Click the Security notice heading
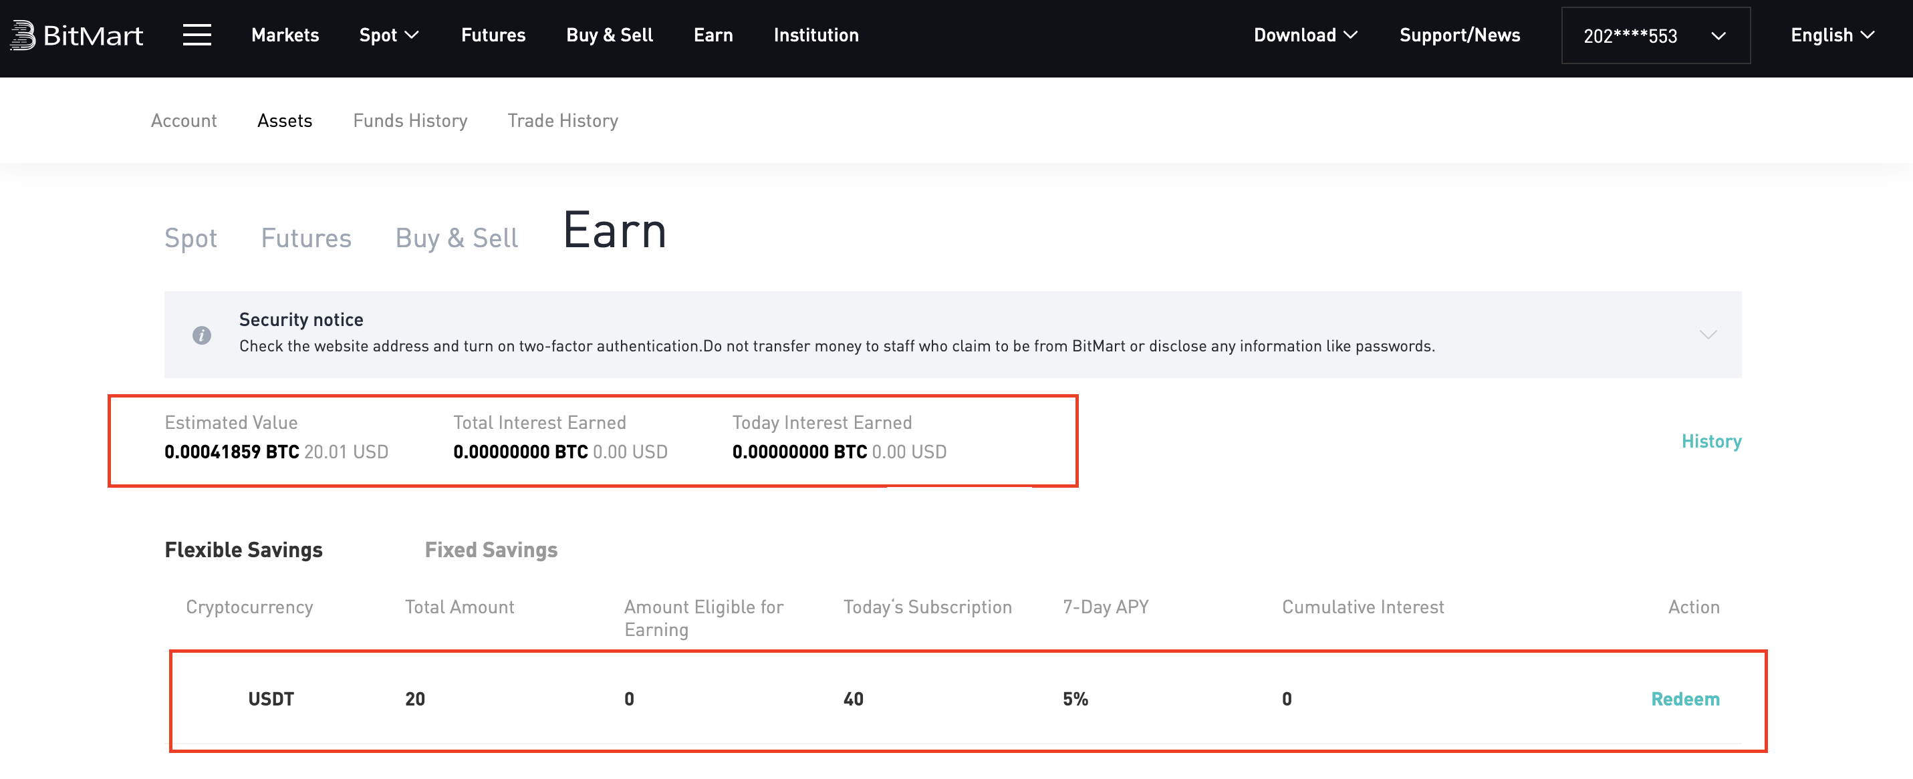This screenshot has height=779, width=1913. 301,319
